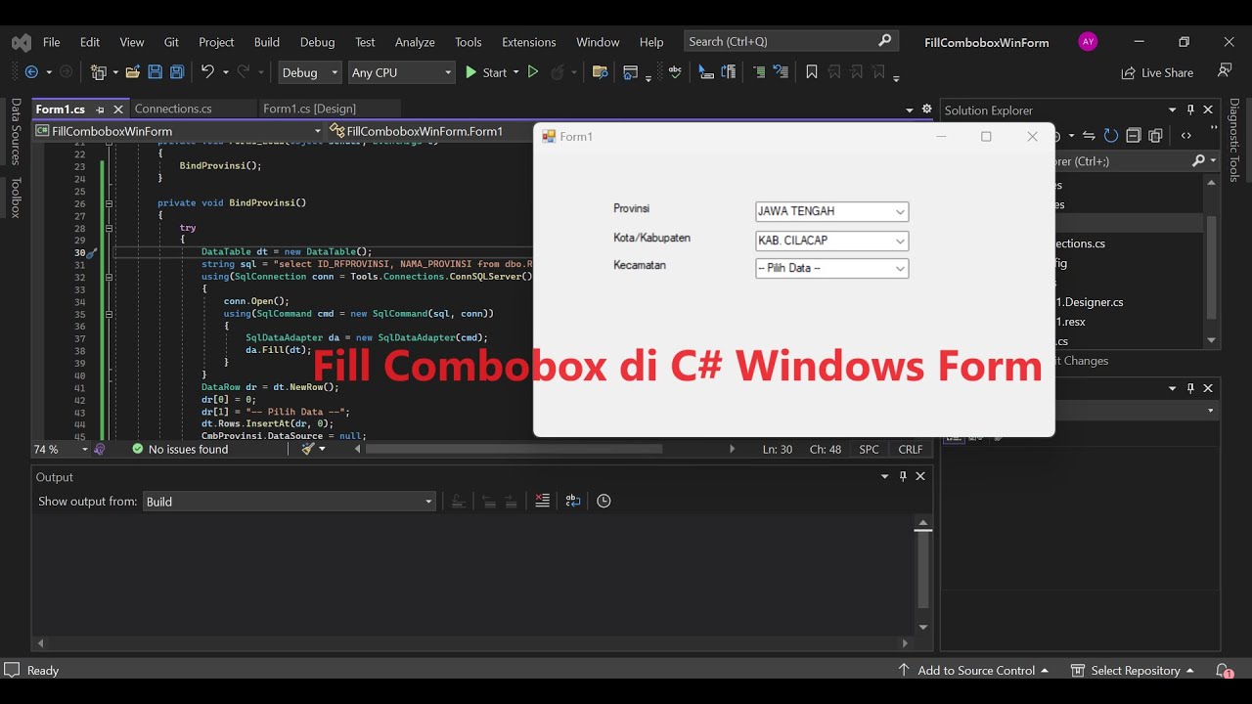
Task: Close the Form1.cs editor tab
Action: [118, 110]
